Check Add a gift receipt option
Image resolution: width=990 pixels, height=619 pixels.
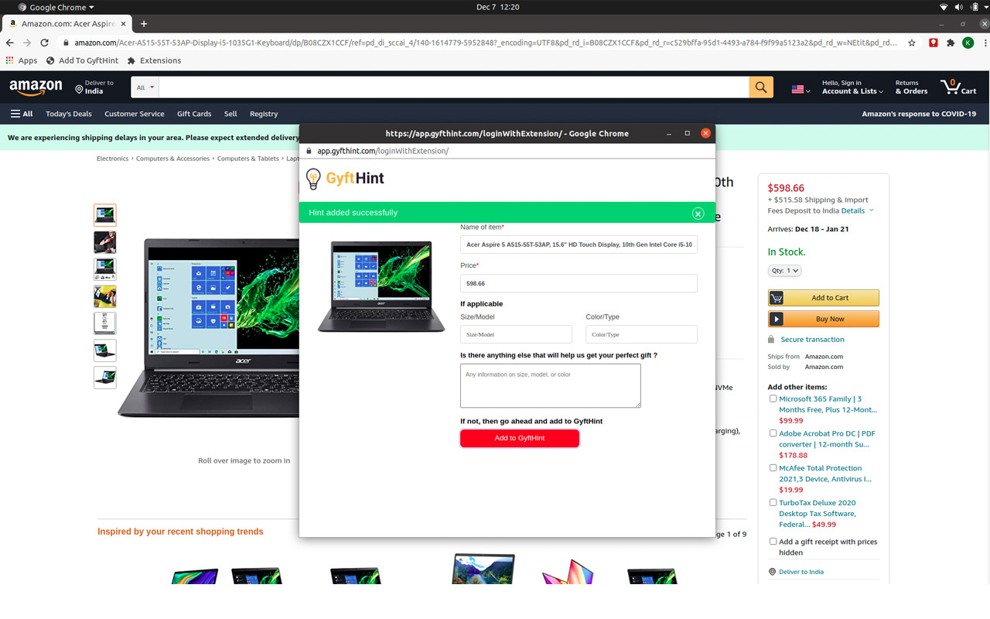coord(773,542)
